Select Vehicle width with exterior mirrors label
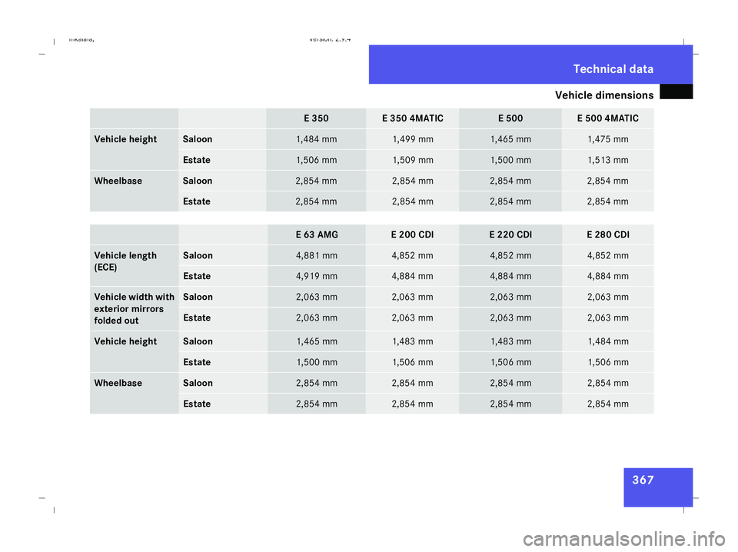Viewport: 738px width, 552px height. (x=134, y=309)
